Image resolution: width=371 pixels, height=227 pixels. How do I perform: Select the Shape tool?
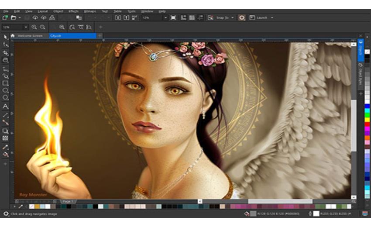coord(5,45)
